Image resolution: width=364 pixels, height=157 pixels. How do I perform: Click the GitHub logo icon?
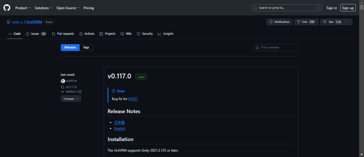[x=7, y=8]
